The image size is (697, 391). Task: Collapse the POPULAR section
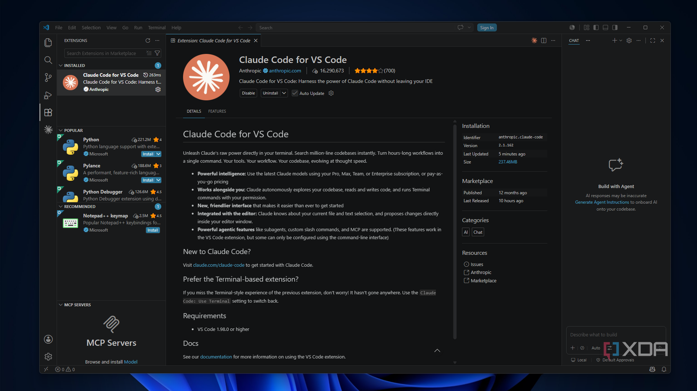pyautogui.click(x=61, y=131)
